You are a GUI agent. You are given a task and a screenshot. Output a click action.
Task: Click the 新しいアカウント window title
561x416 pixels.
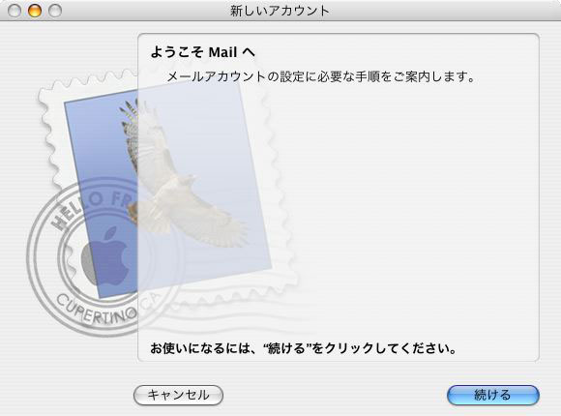[280, 11]
